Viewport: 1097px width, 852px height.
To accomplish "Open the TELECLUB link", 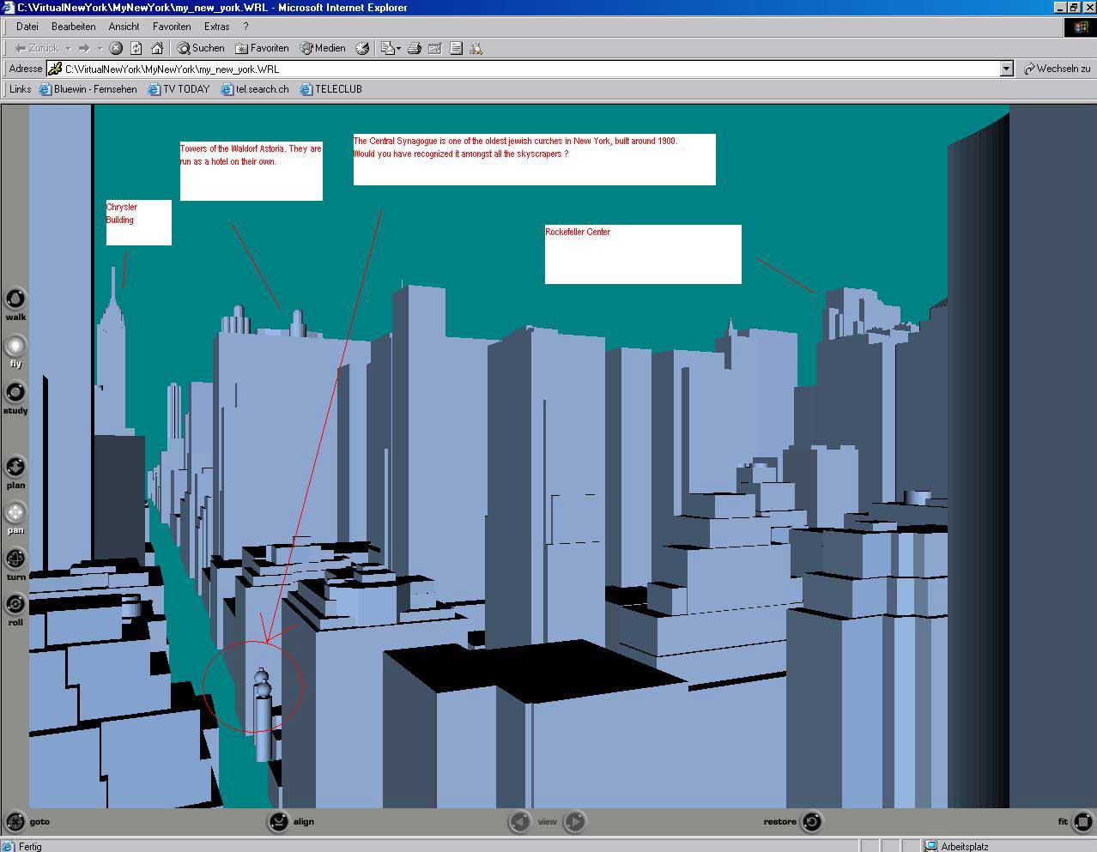I will click(331, 89).
